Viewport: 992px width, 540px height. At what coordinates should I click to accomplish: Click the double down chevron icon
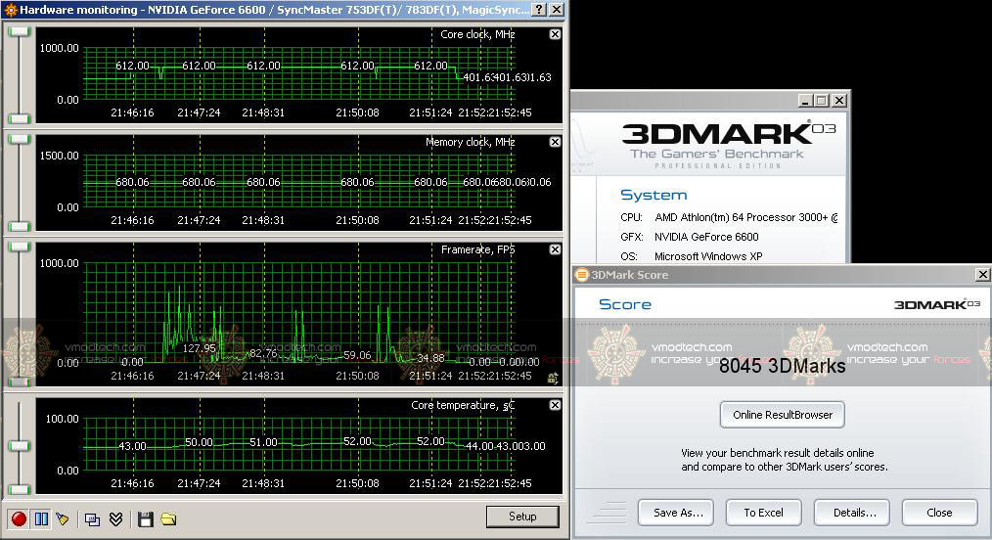[115, 519]
